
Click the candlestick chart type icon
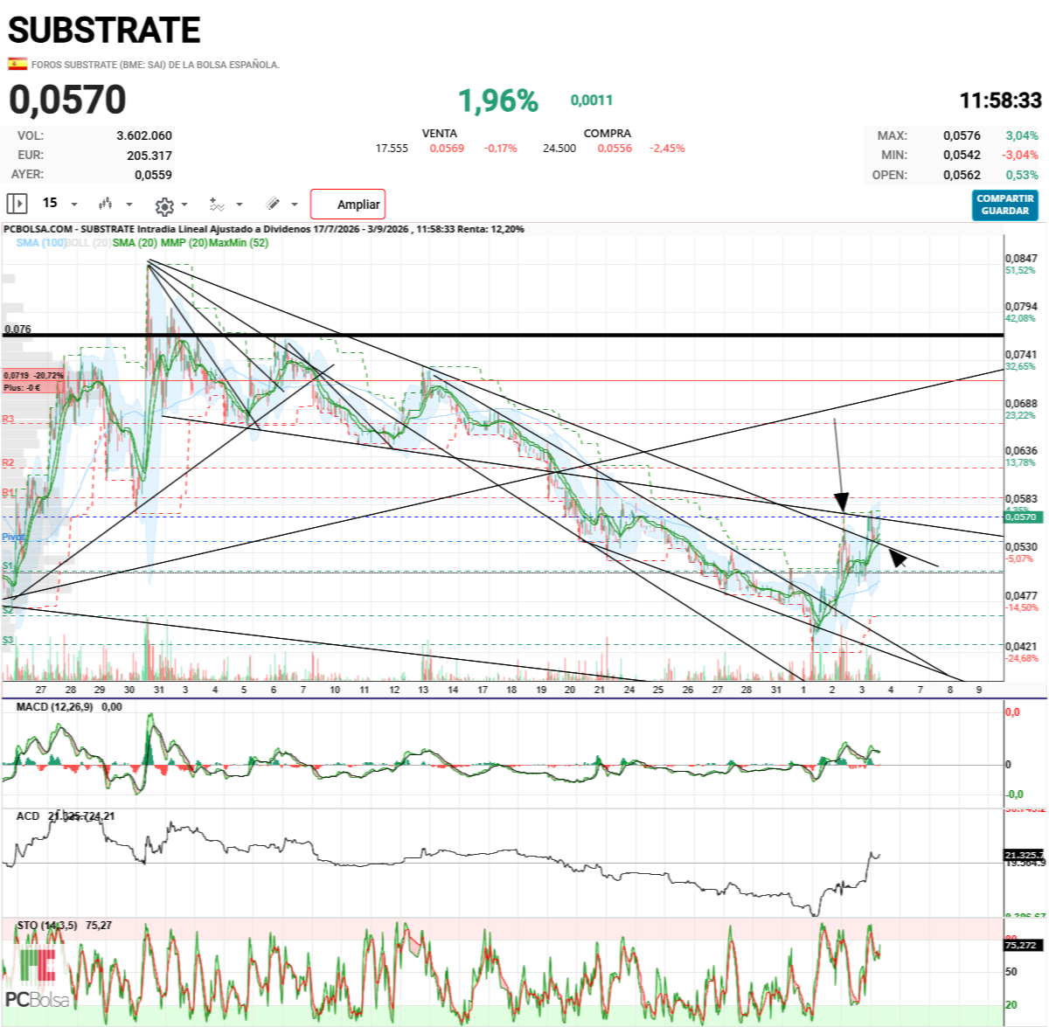pyautogui.click(x=106, y=204)
